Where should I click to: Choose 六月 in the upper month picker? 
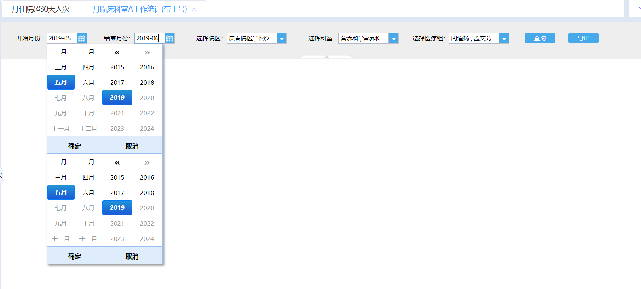pos(88,82)
